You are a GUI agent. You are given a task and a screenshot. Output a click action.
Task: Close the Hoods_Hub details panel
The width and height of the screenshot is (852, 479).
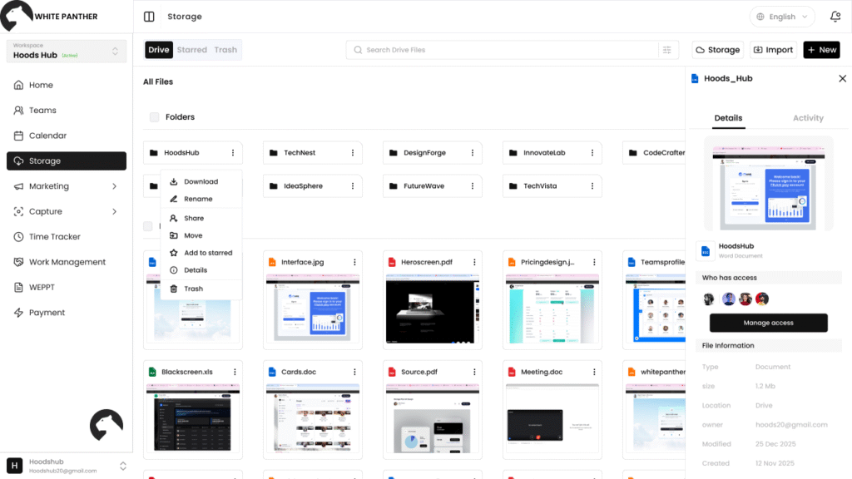tap(842, 79)
